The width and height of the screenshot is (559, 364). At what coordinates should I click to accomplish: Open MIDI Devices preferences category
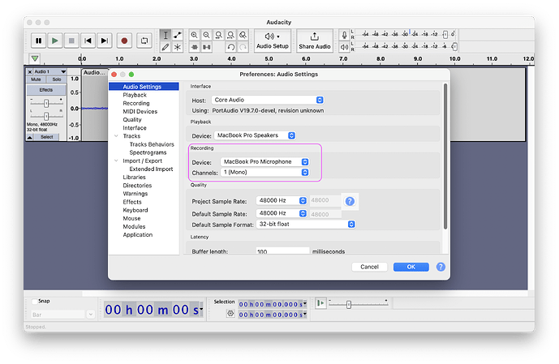click(140, 112)
